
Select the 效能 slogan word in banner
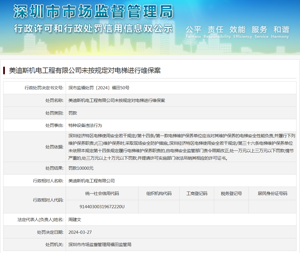coord(238,30)
